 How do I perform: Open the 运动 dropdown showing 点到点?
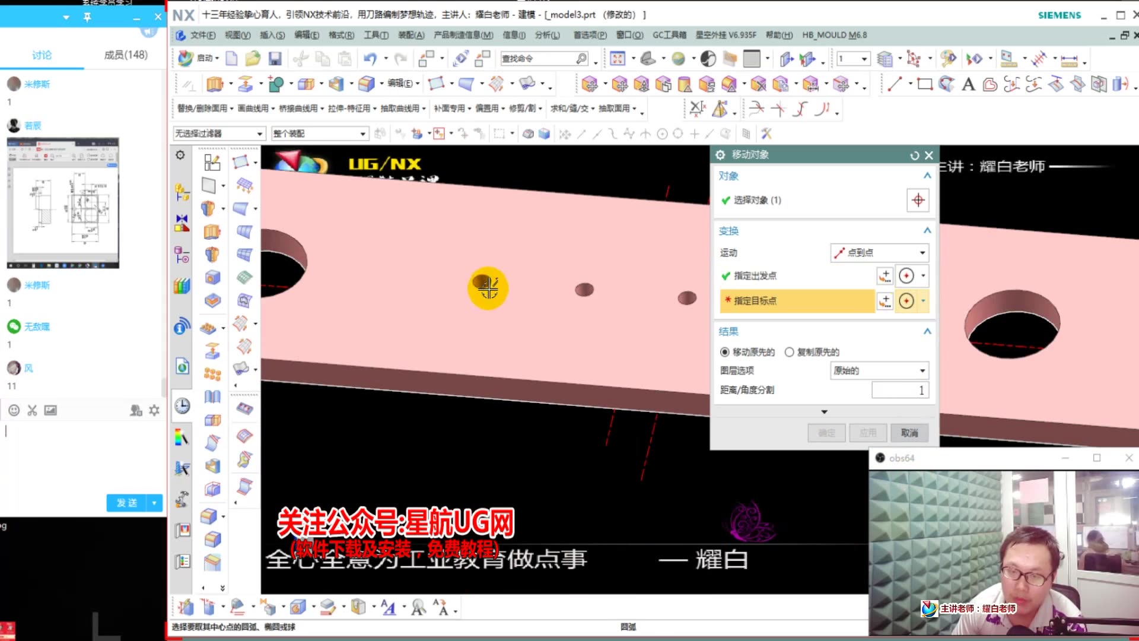pos(879,253)
